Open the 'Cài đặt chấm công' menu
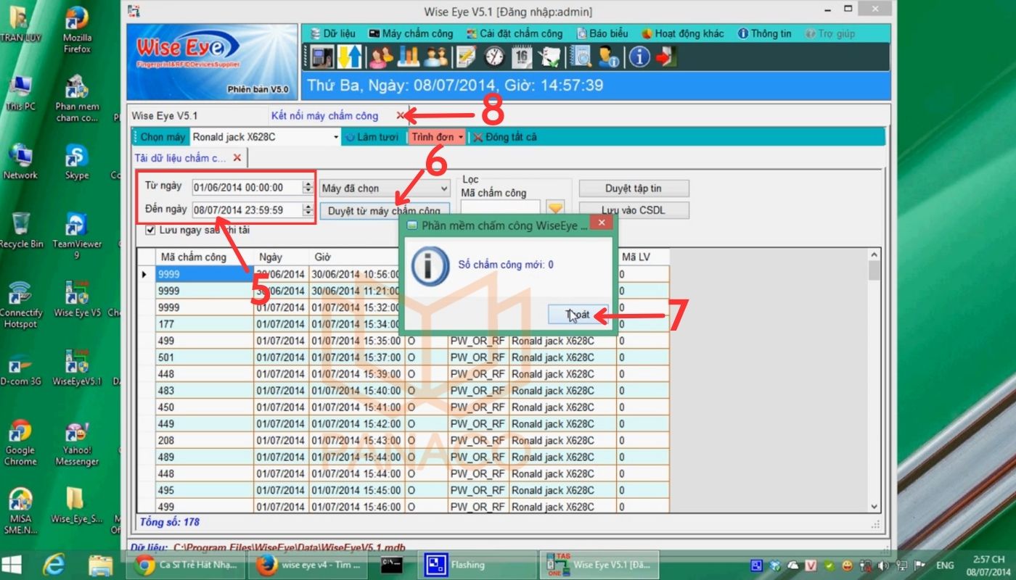Screen dimensions: 1016x580 [514, 33]
